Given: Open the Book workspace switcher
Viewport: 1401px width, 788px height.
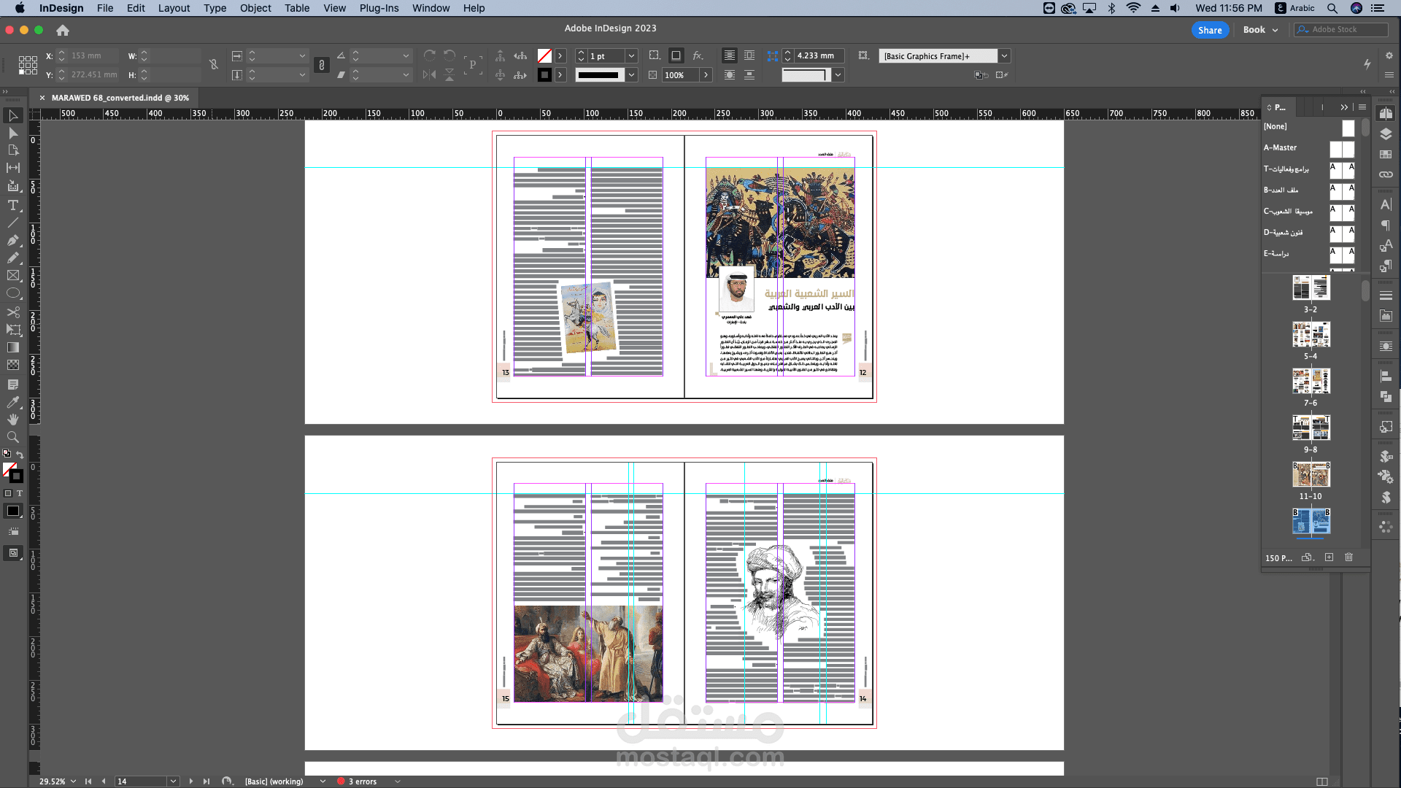Looking at the screenshot, I should click(x=1260, y=30).
